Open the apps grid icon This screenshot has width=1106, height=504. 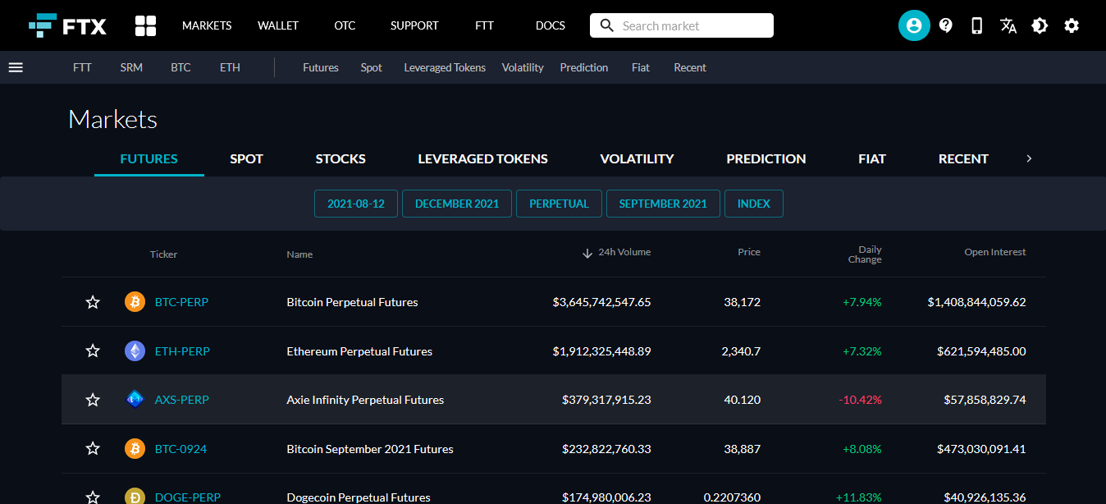145,25
